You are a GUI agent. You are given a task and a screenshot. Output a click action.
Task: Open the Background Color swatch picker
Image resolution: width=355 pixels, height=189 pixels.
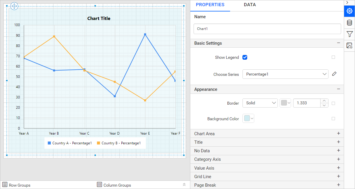(x=248, y=119)
